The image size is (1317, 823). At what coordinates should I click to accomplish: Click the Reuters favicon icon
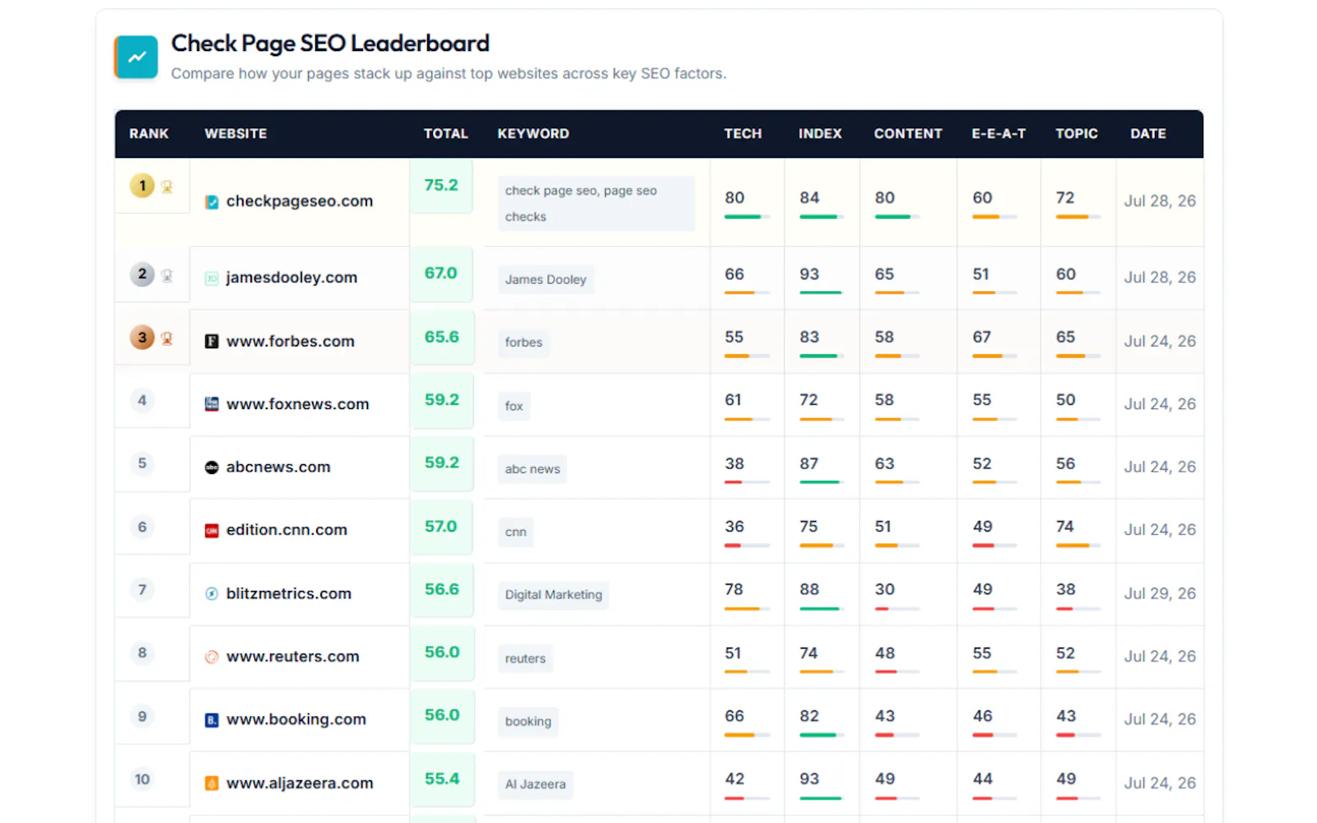pyautogui.click(x=212, y=657)
